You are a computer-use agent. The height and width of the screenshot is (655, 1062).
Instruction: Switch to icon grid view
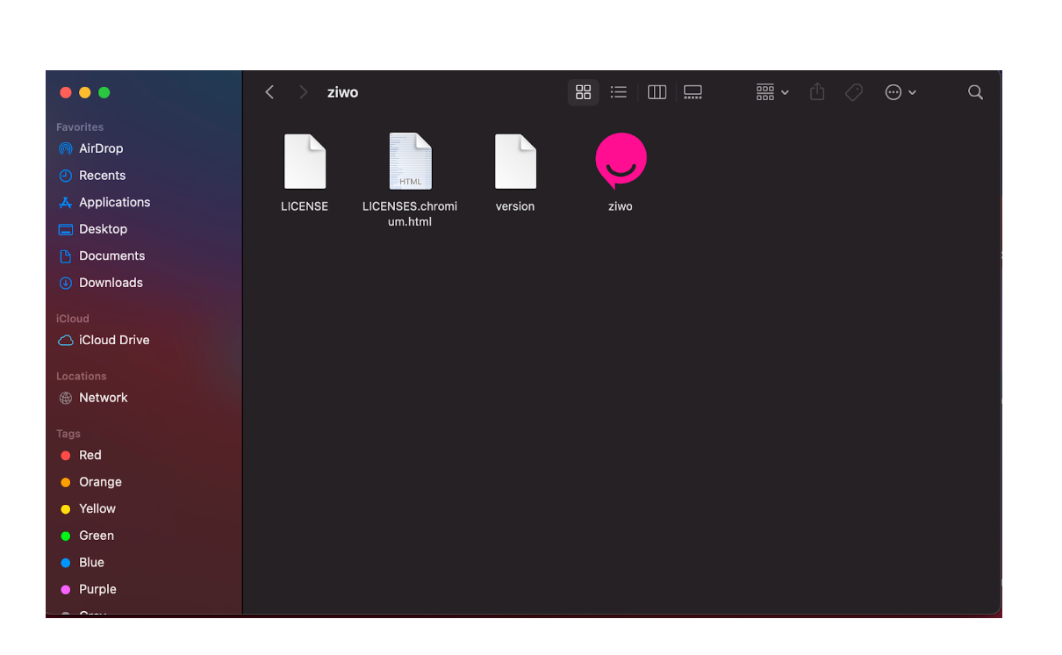tap(584, 92)
